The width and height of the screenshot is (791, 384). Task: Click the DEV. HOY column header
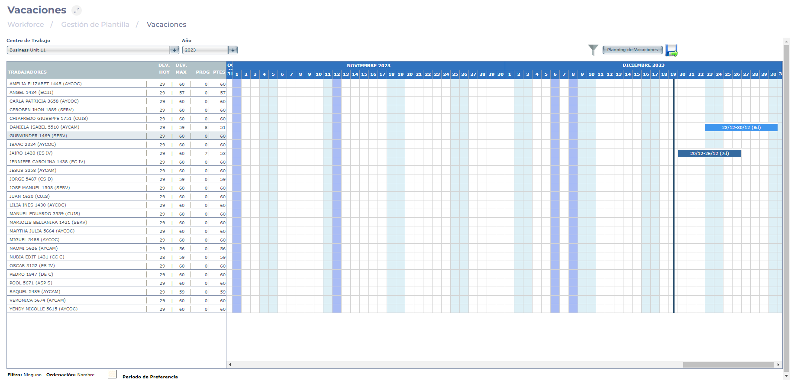click(x=164, y=68)
